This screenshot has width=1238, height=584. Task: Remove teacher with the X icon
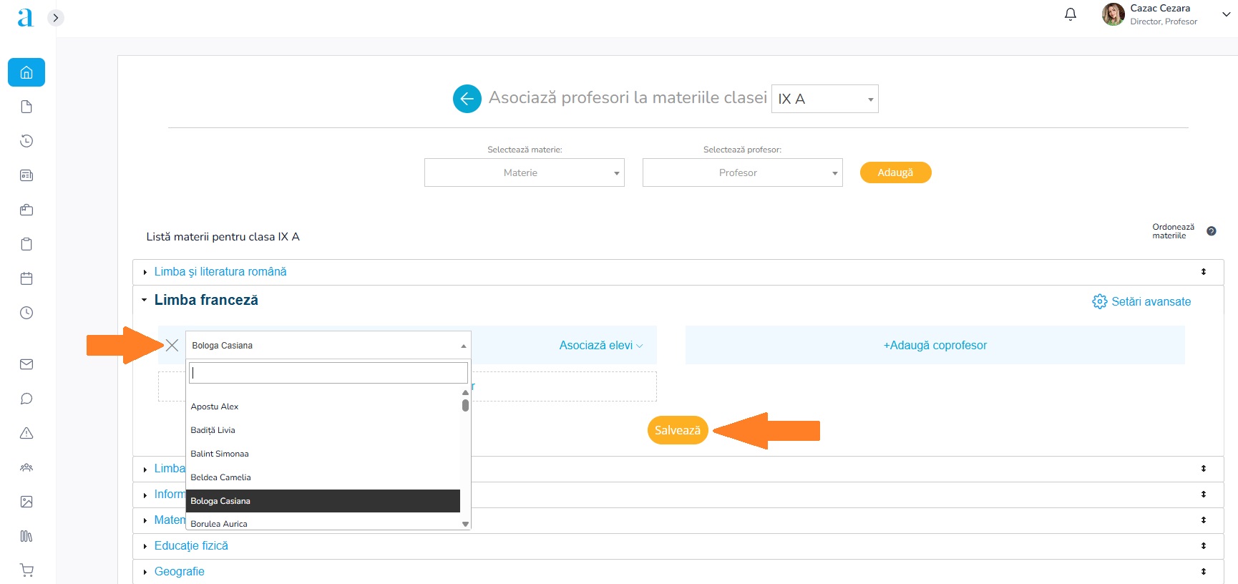point(172,346)
